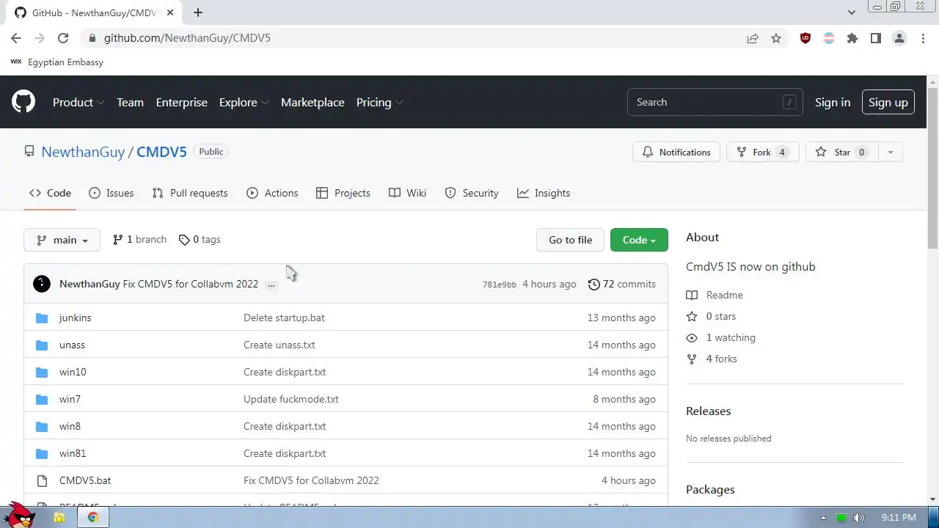Open the Star lists dropdown arrow
939x528 pixels.
(890, 152)
